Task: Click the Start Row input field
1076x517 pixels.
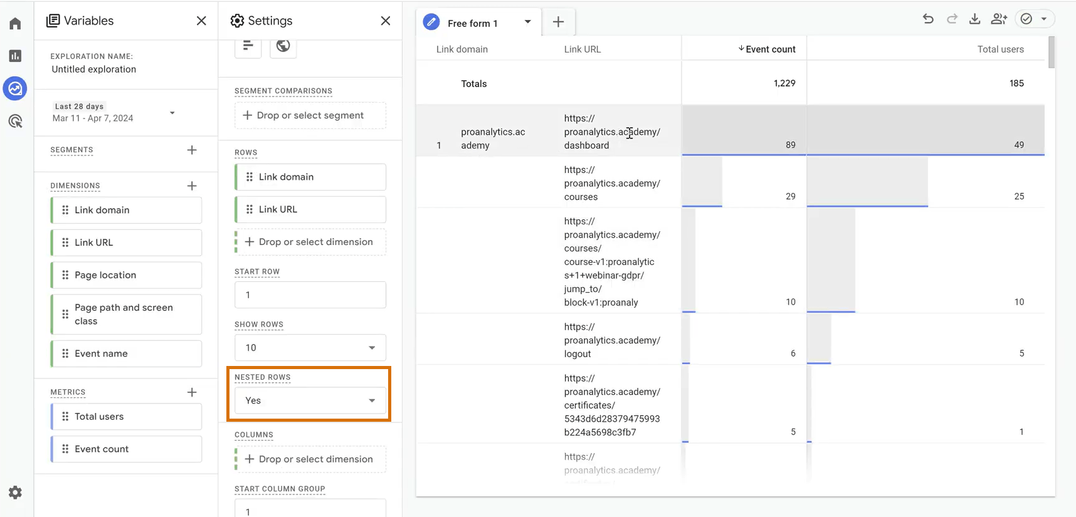Action: pos(310,295)
